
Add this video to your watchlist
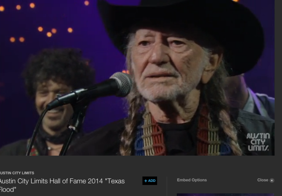150,181
